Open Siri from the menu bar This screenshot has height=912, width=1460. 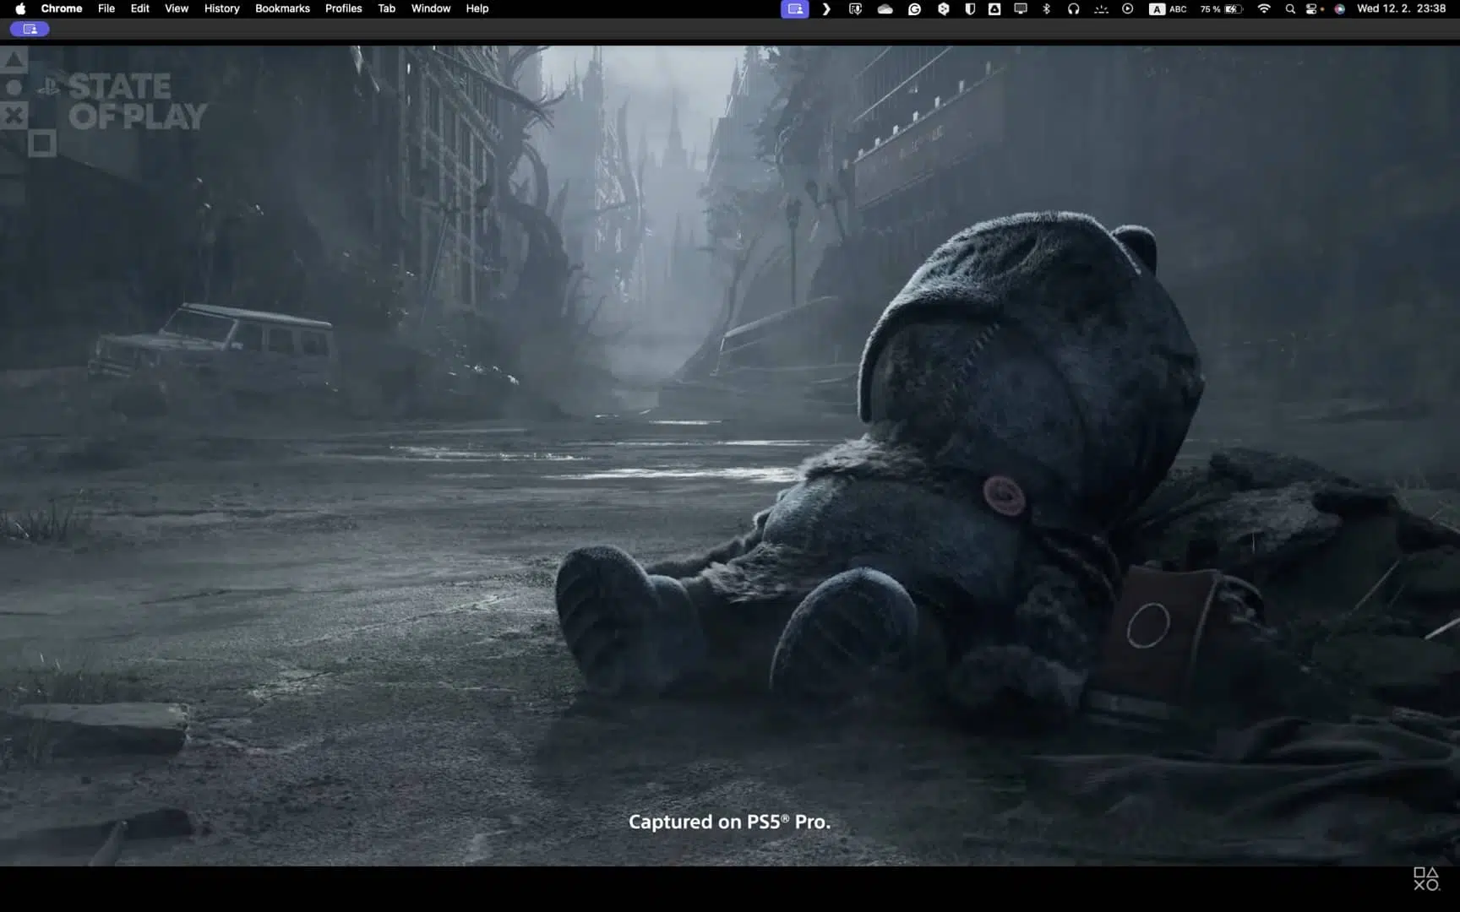(x=1339, y=8)
